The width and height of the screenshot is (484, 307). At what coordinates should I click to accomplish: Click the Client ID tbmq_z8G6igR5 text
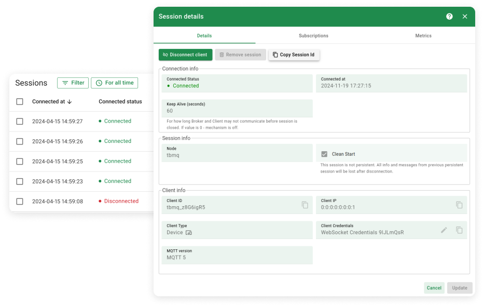coord(186,207)
